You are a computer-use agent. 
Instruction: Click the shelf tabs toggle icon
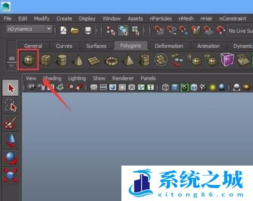(12, 58)
